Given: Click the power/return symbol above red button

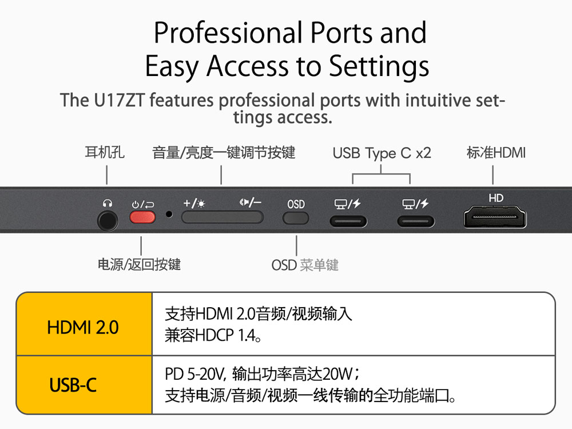Looking at the screenshot, I should (x=142, y=204).
